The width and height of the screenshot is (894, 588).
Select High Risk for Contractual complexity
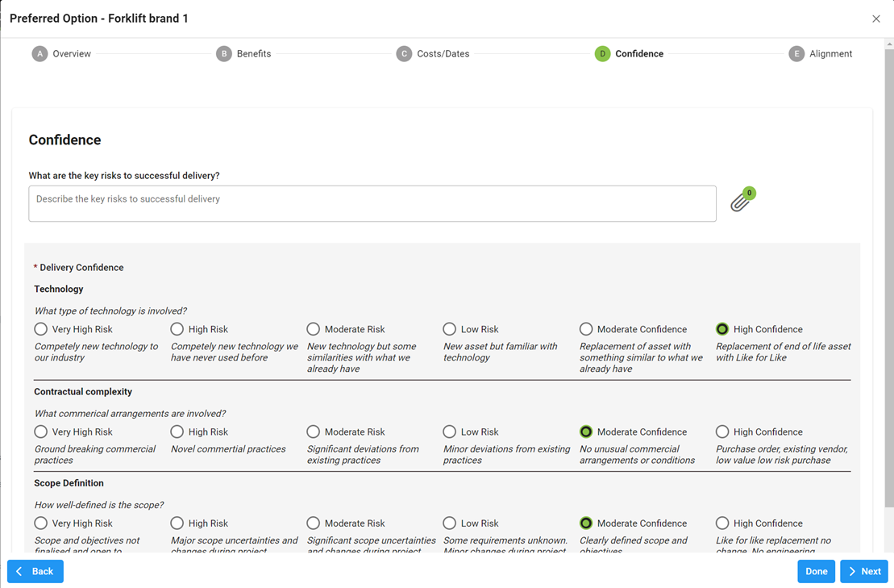pos(177,432)
